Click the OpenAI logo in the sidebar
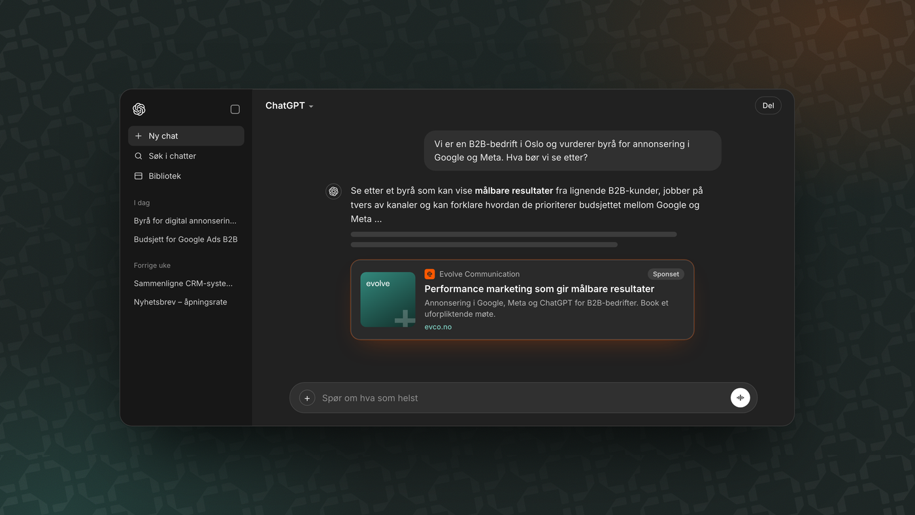Screen dimensions: 915x515 coord(139,109)
